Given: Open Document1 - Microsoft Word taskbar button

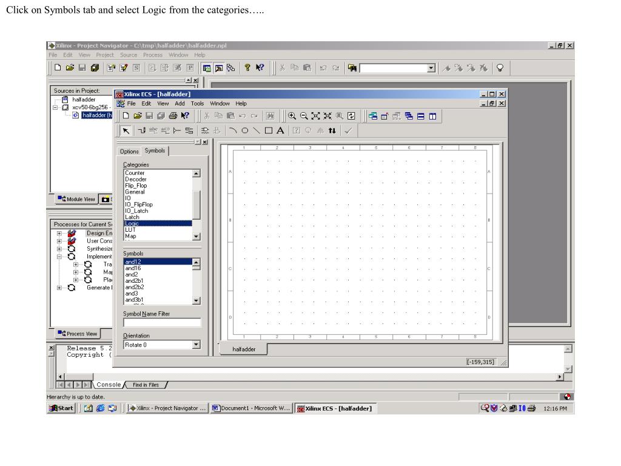Looking at the screenshot, I should coord(252,408).
